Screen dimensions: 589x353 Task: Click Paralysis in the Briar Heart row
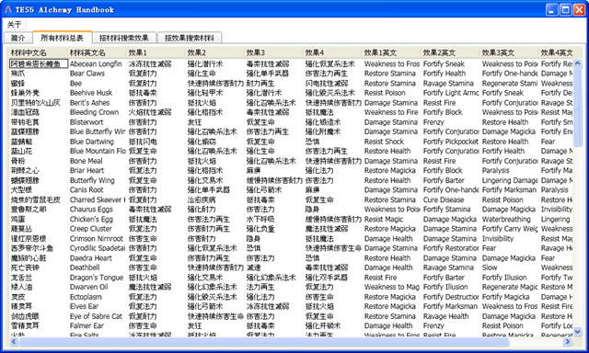(495, 171)
